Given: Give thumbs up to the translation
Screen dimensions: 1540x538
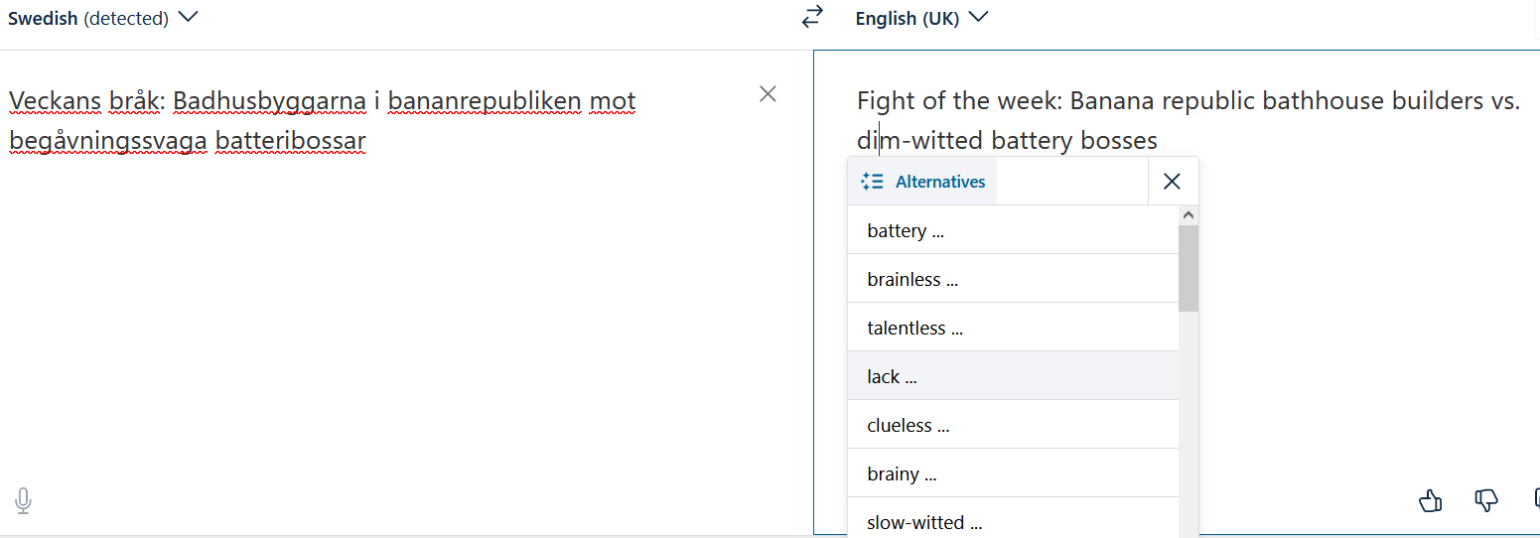Looking at the screenshot, I should 1430,500.
